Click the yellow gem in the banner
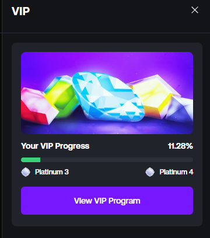 pos(153,96)
